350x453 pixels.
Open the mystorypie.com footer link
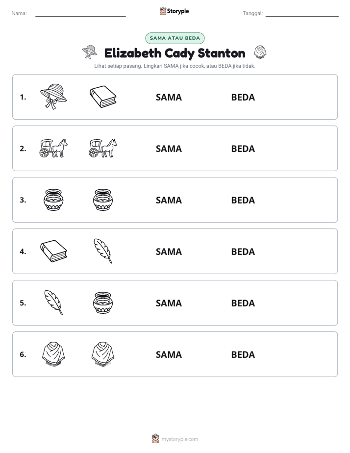pos(179,439)
